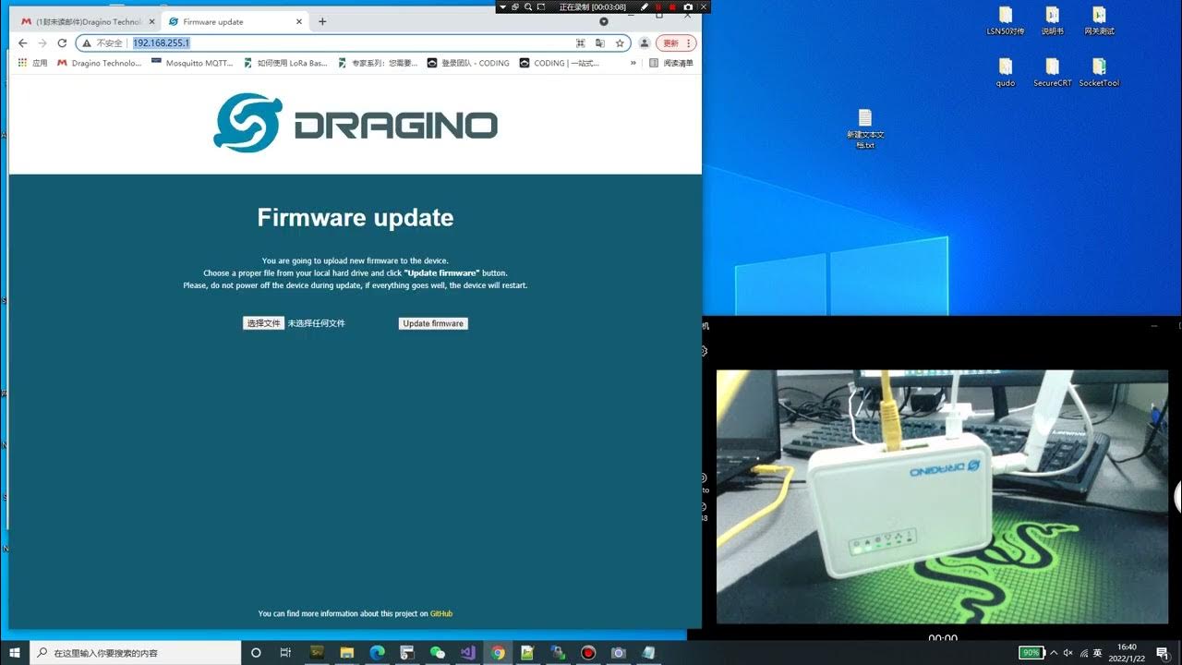Open the clock showing 16:40
This screenshot has width=1182, height=665.
(1128, 652)
